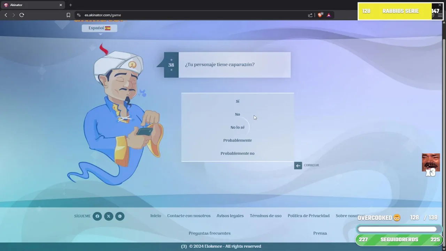Open a new browser tab
This screenshot has height=251, width=446.
[x=70, y=5]
